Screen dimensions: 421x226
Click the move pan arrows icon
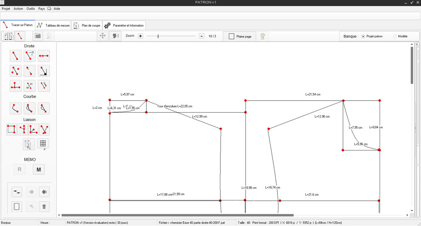102,36
